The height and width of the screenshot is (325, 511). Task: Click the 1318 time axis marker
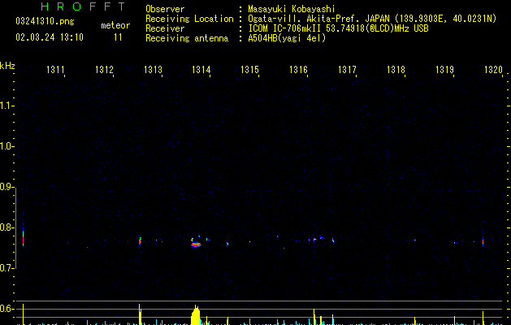(396, 69)
